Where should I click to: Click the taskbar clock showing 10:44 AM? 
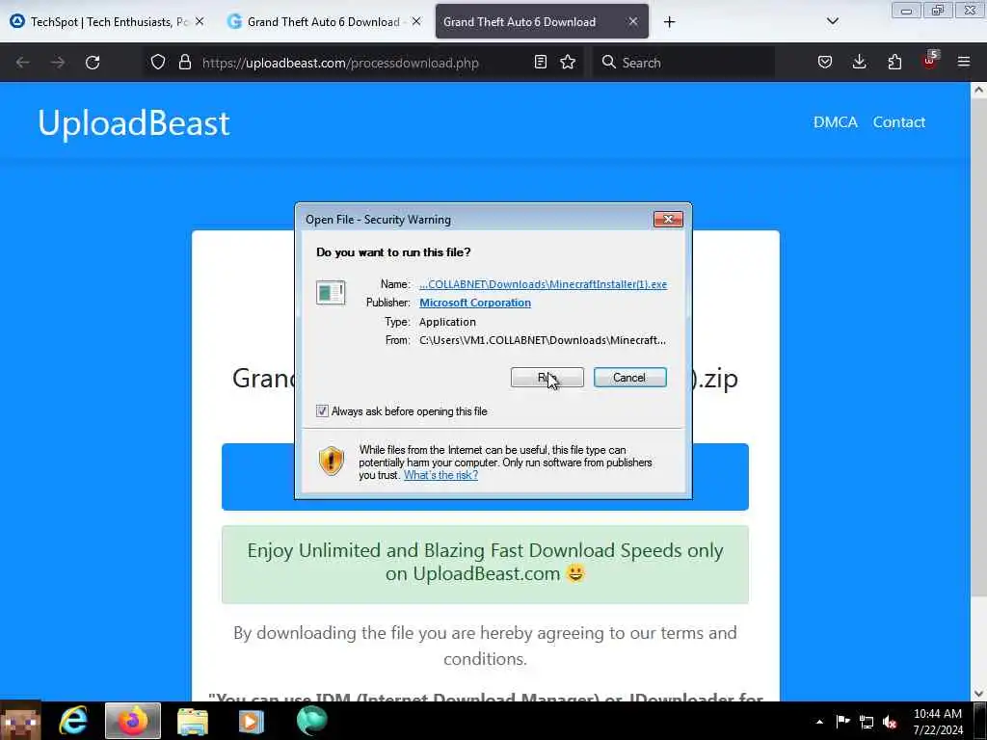pos(938,722)
